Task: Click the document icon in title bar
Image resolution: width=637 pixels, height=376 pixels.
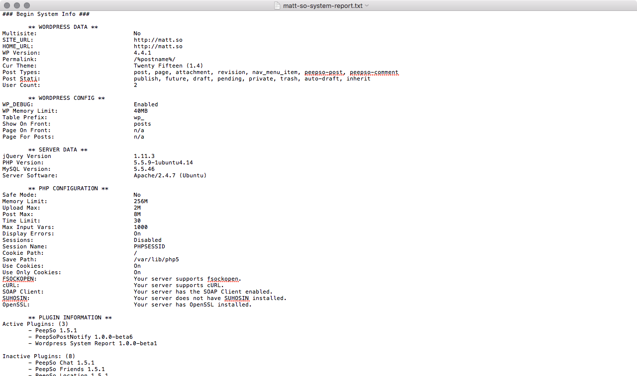Action: pyautogui.click(x=278, y=5)
